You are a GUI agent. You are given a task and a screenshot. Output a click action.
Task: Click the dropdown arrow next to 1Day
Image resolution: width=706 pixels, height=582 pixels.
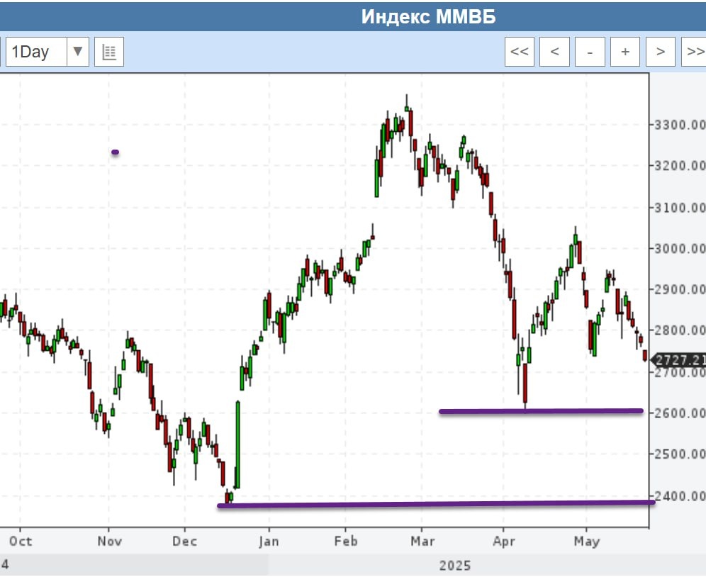77,52
